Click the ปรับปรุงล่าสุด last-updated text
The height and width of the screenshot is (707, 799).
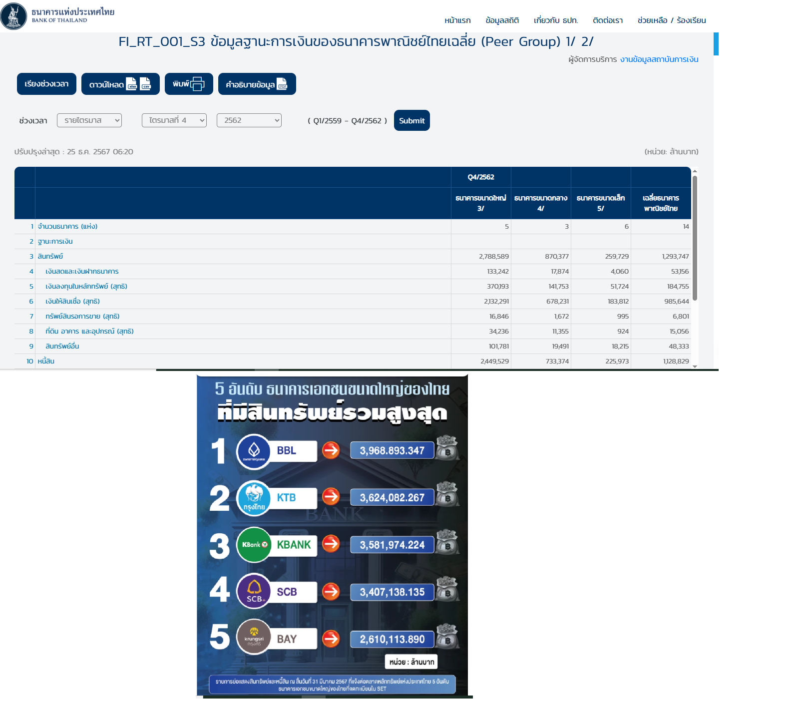74,152
